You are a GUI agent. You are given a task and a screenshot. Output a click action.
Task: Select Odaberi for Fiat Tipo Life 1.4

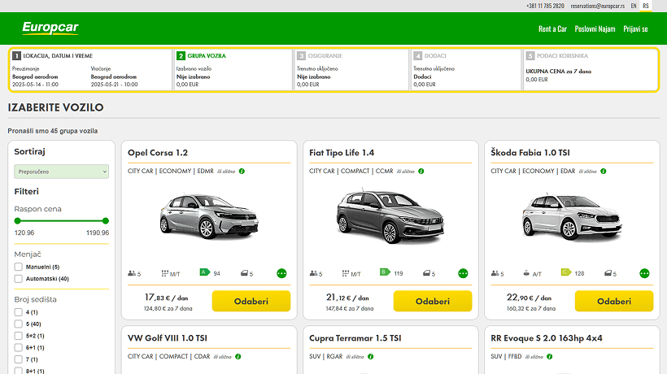pos(433,301)
